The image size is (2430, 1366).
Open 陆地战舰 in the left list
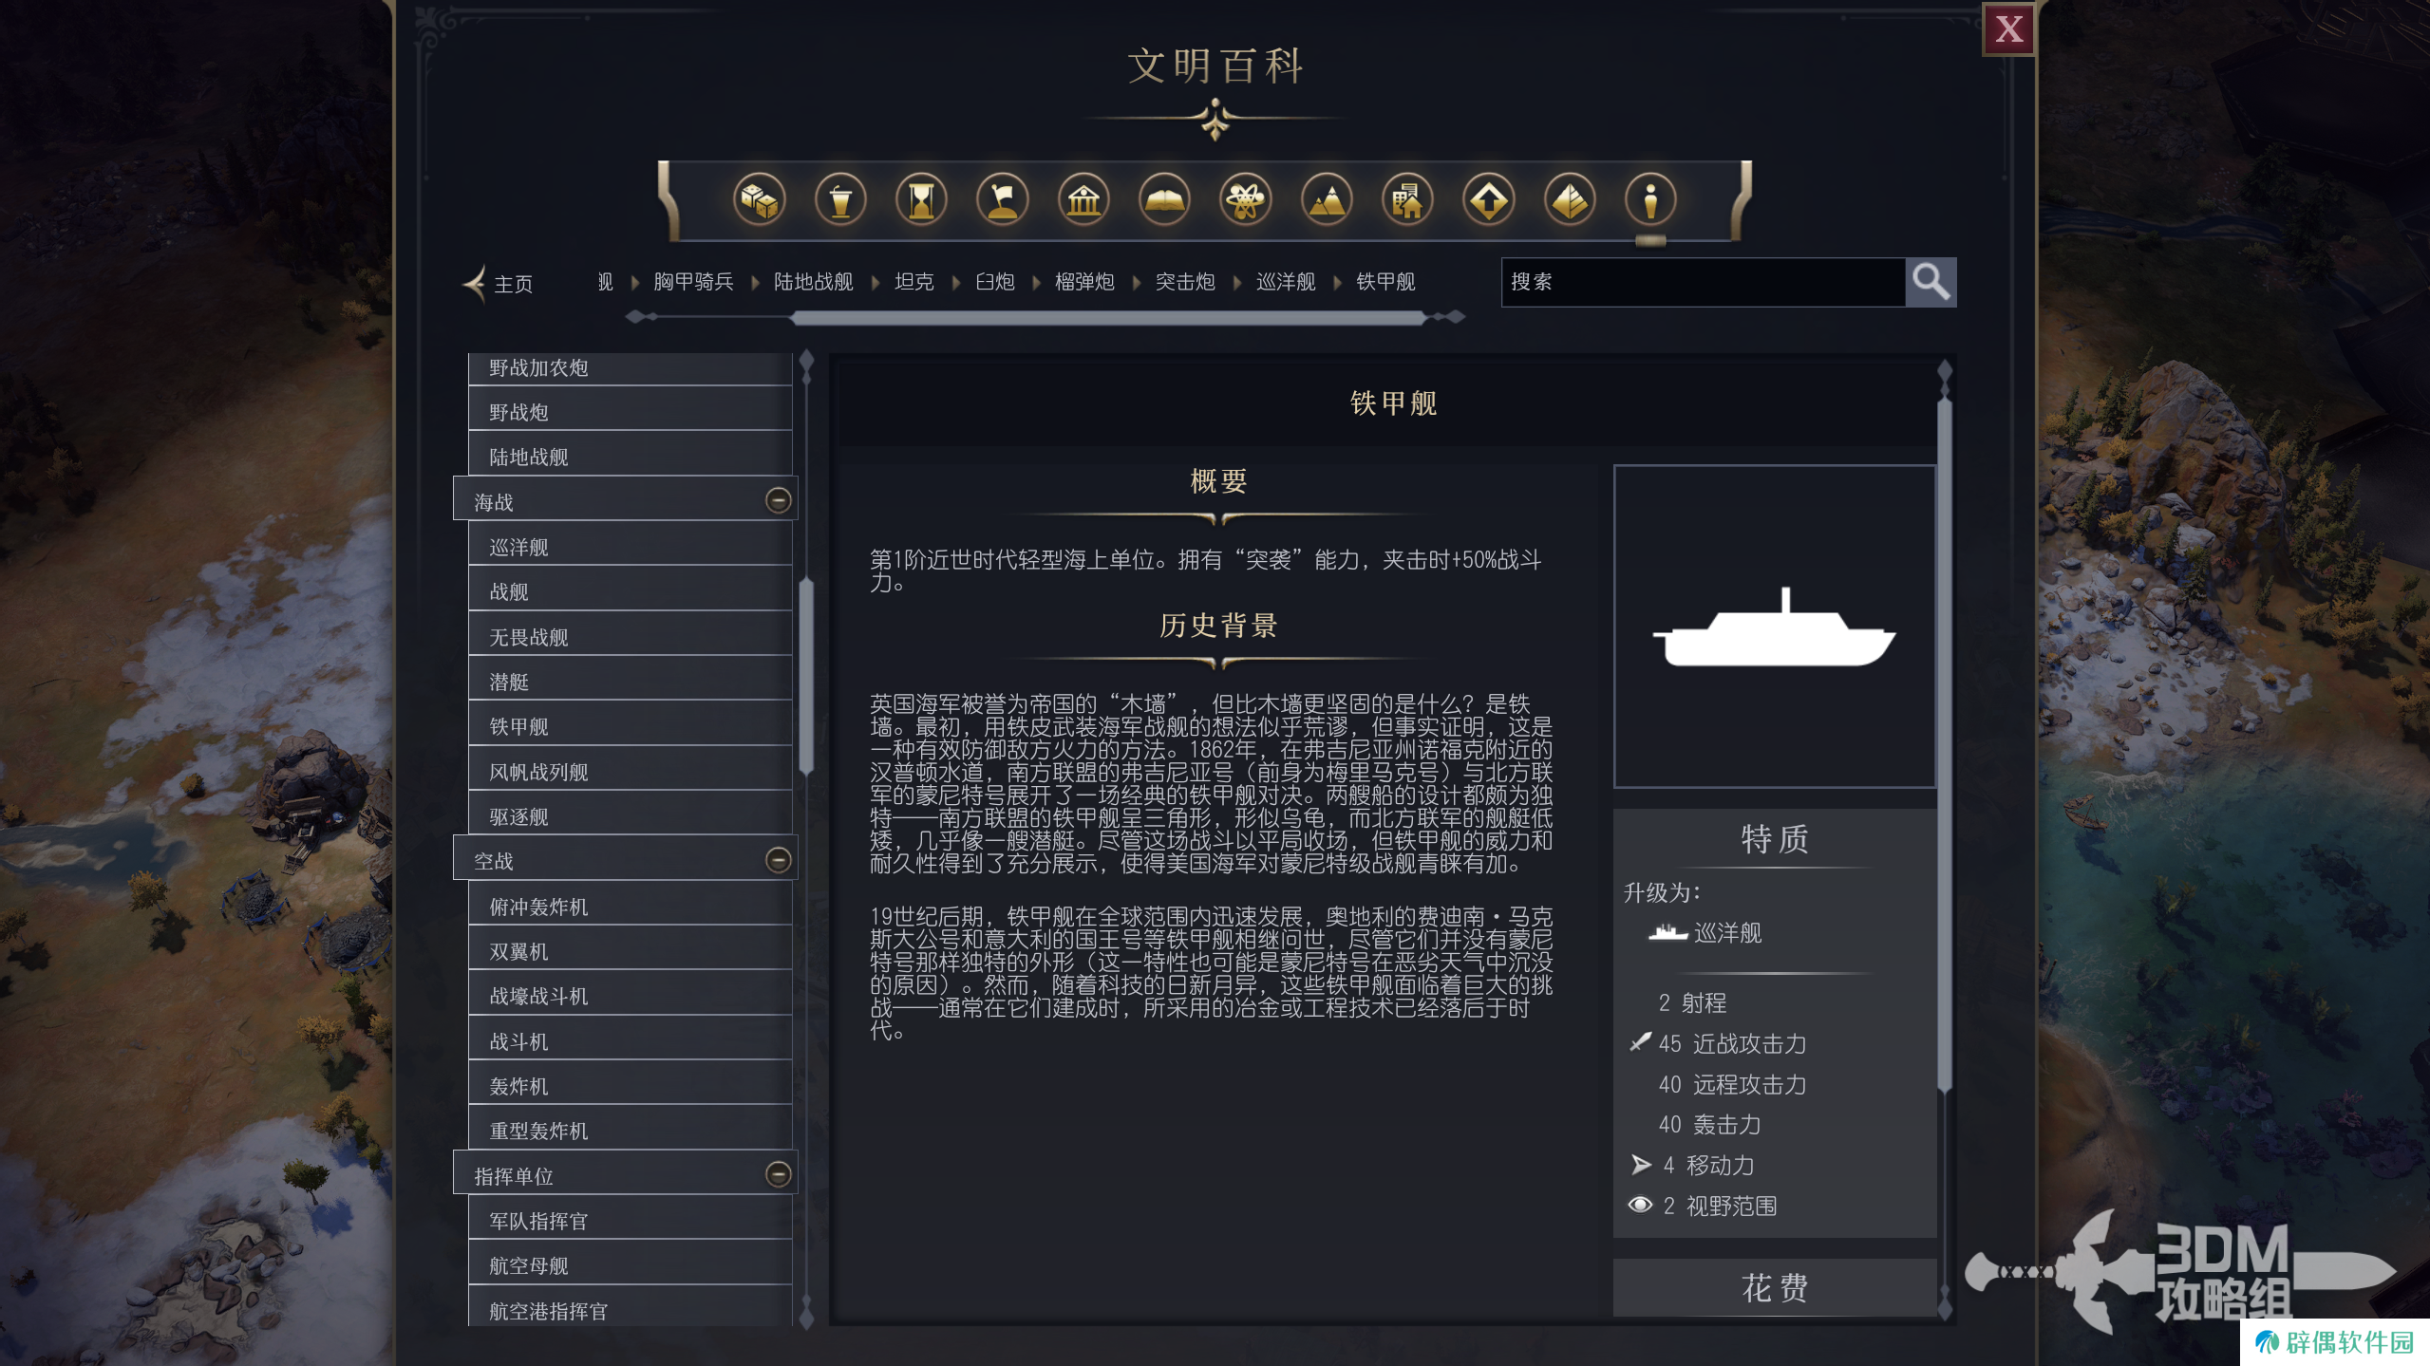point(630,457)
